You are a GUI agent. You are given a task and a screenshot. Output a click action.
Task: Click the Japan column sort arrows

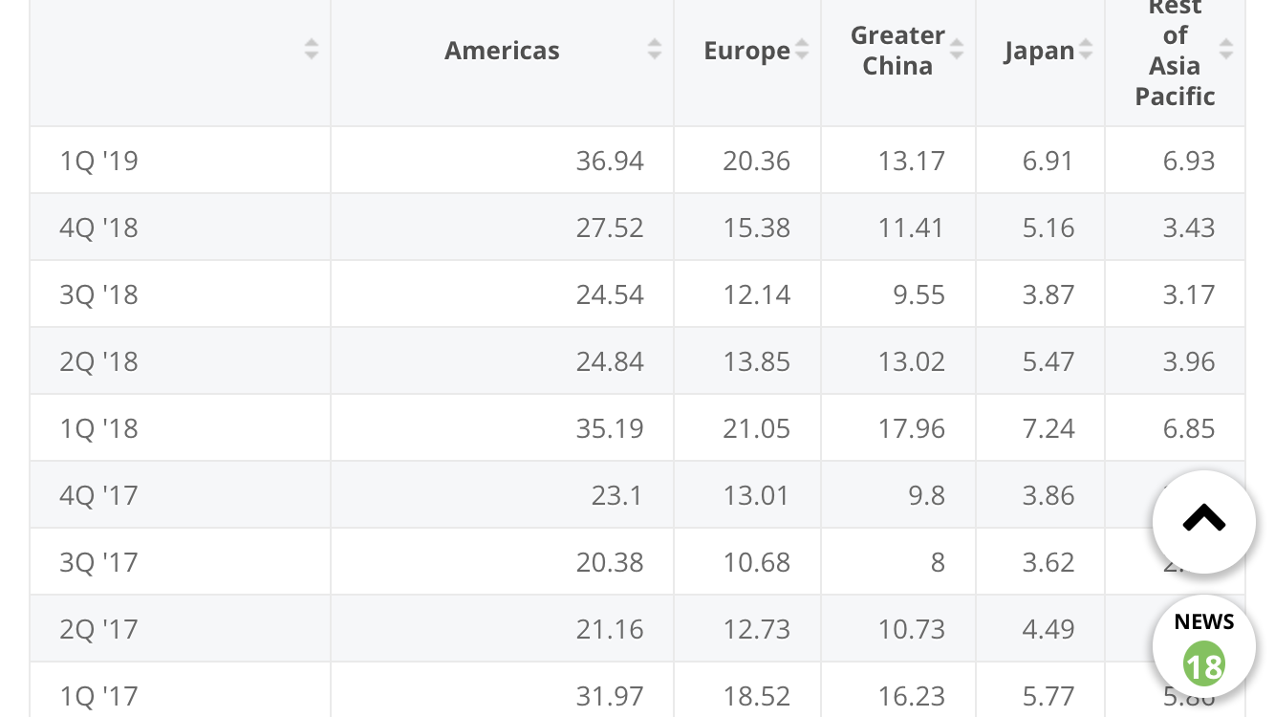1085,49
